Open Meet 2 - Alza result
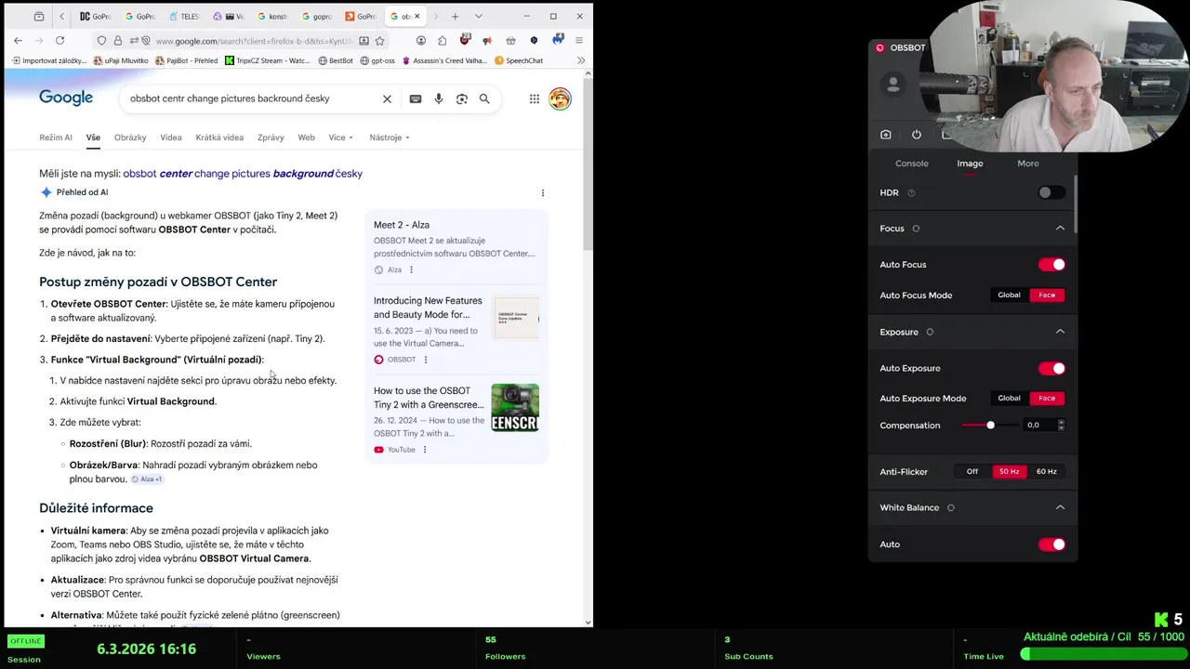 tap(402, 225)
